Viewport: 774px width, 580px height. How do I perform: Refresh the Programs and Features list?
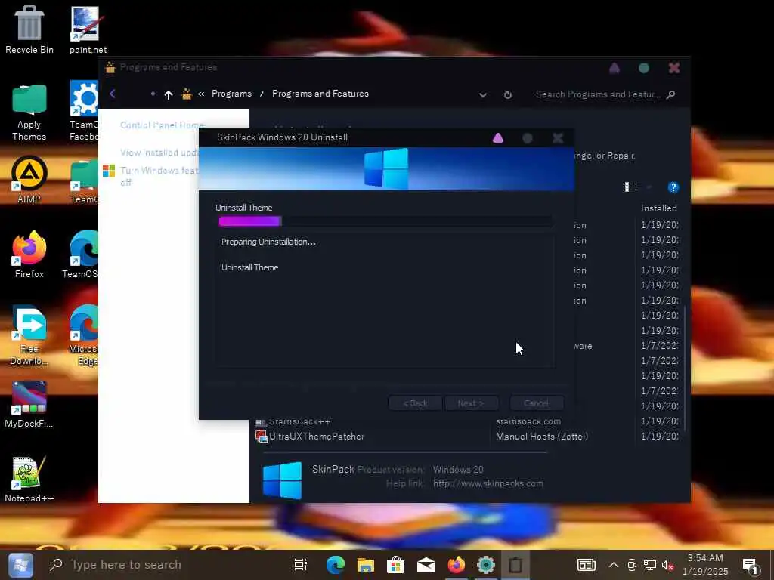pos(507,94)
